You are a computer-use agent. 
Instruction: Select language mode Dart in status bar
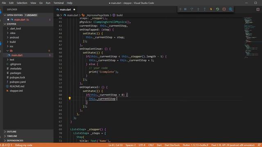[x=159, y=145]
